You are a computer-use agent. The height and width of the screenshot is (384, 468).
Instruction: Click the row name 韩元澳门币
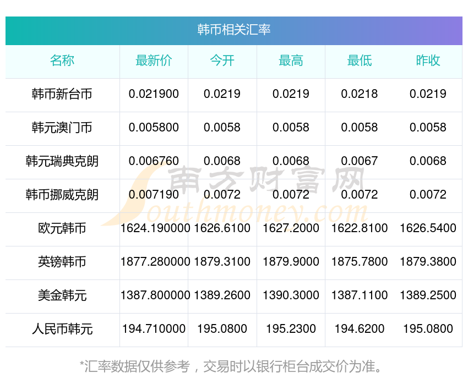(x=62, y=128)
